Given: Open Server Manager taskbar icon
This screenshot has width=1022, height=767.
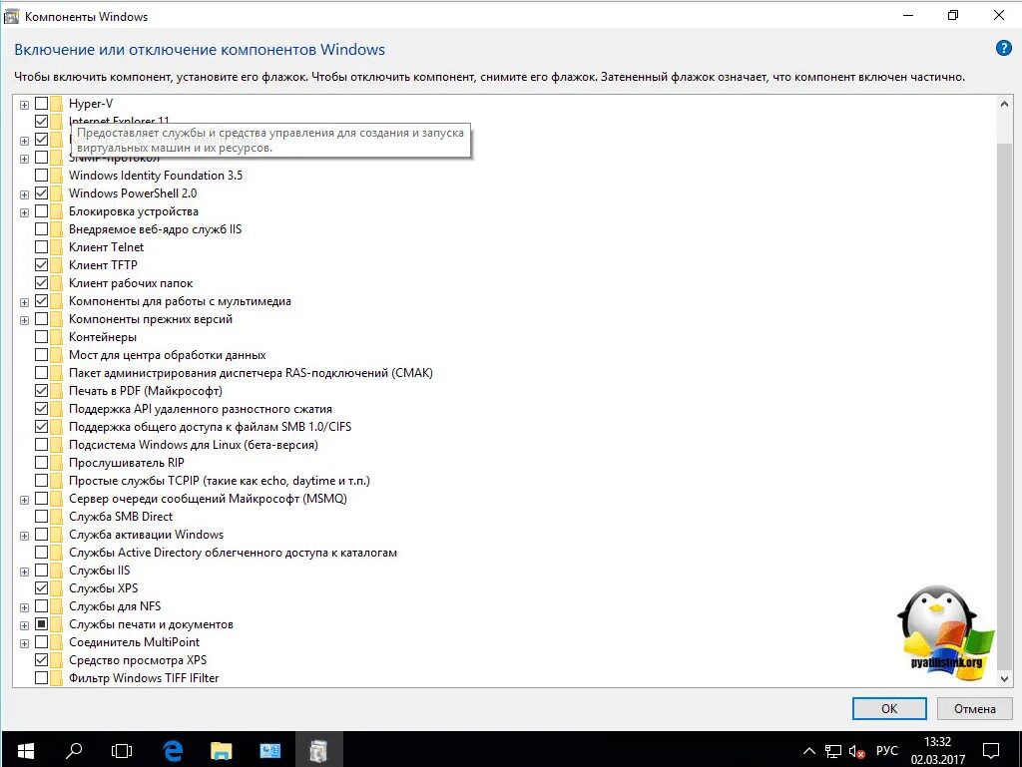Looking at the screenshot, I should coord(269,751).
